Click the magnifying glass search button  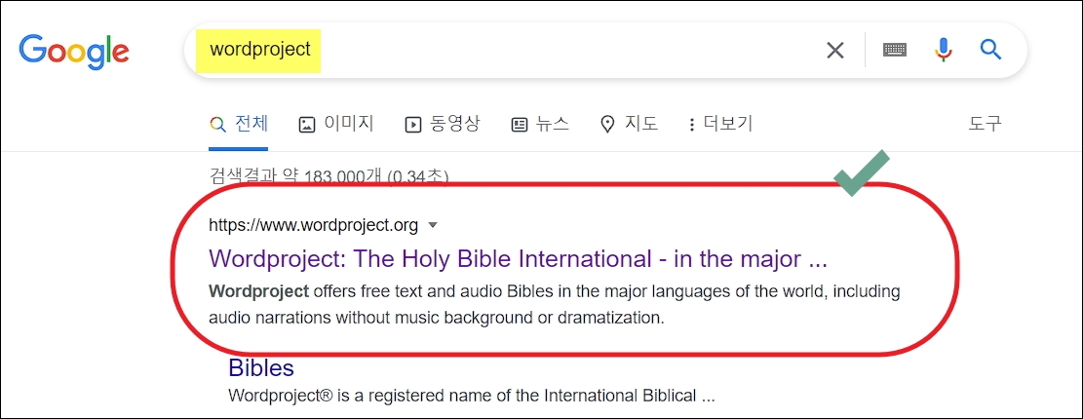990,50
